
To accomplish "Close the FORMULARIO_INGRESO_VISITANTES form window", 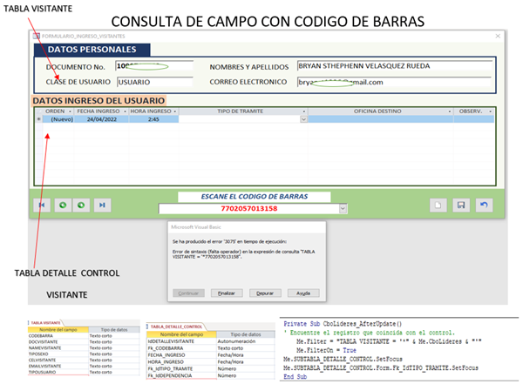I will tap(498, 36).
